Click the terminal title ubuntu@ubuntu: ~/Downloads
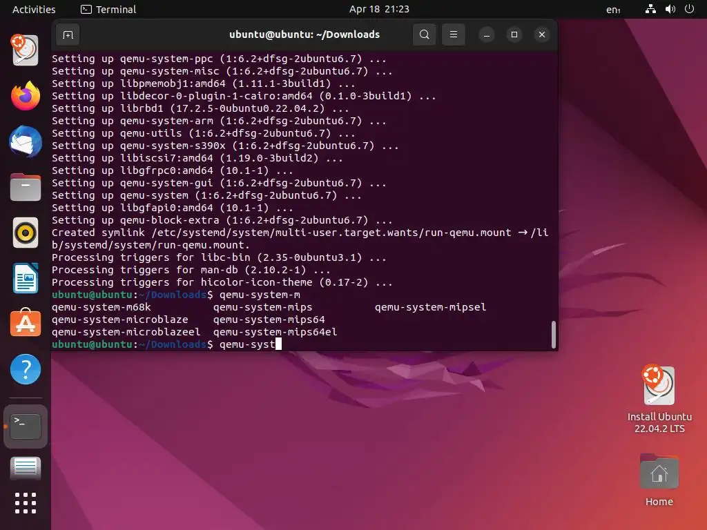The width and height of the screenshot is (707, 530). click(304, 35)
